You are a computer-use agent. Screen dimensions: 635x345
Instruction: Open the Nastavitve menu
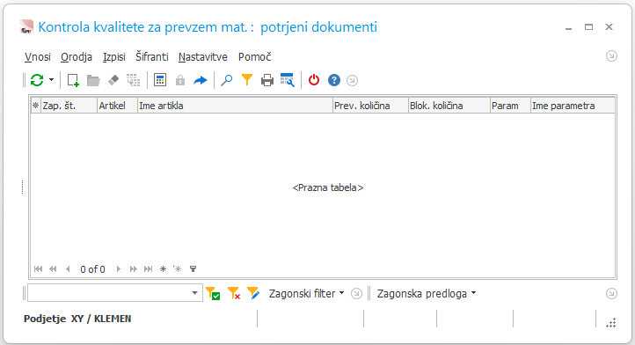(x=203, y=56)
